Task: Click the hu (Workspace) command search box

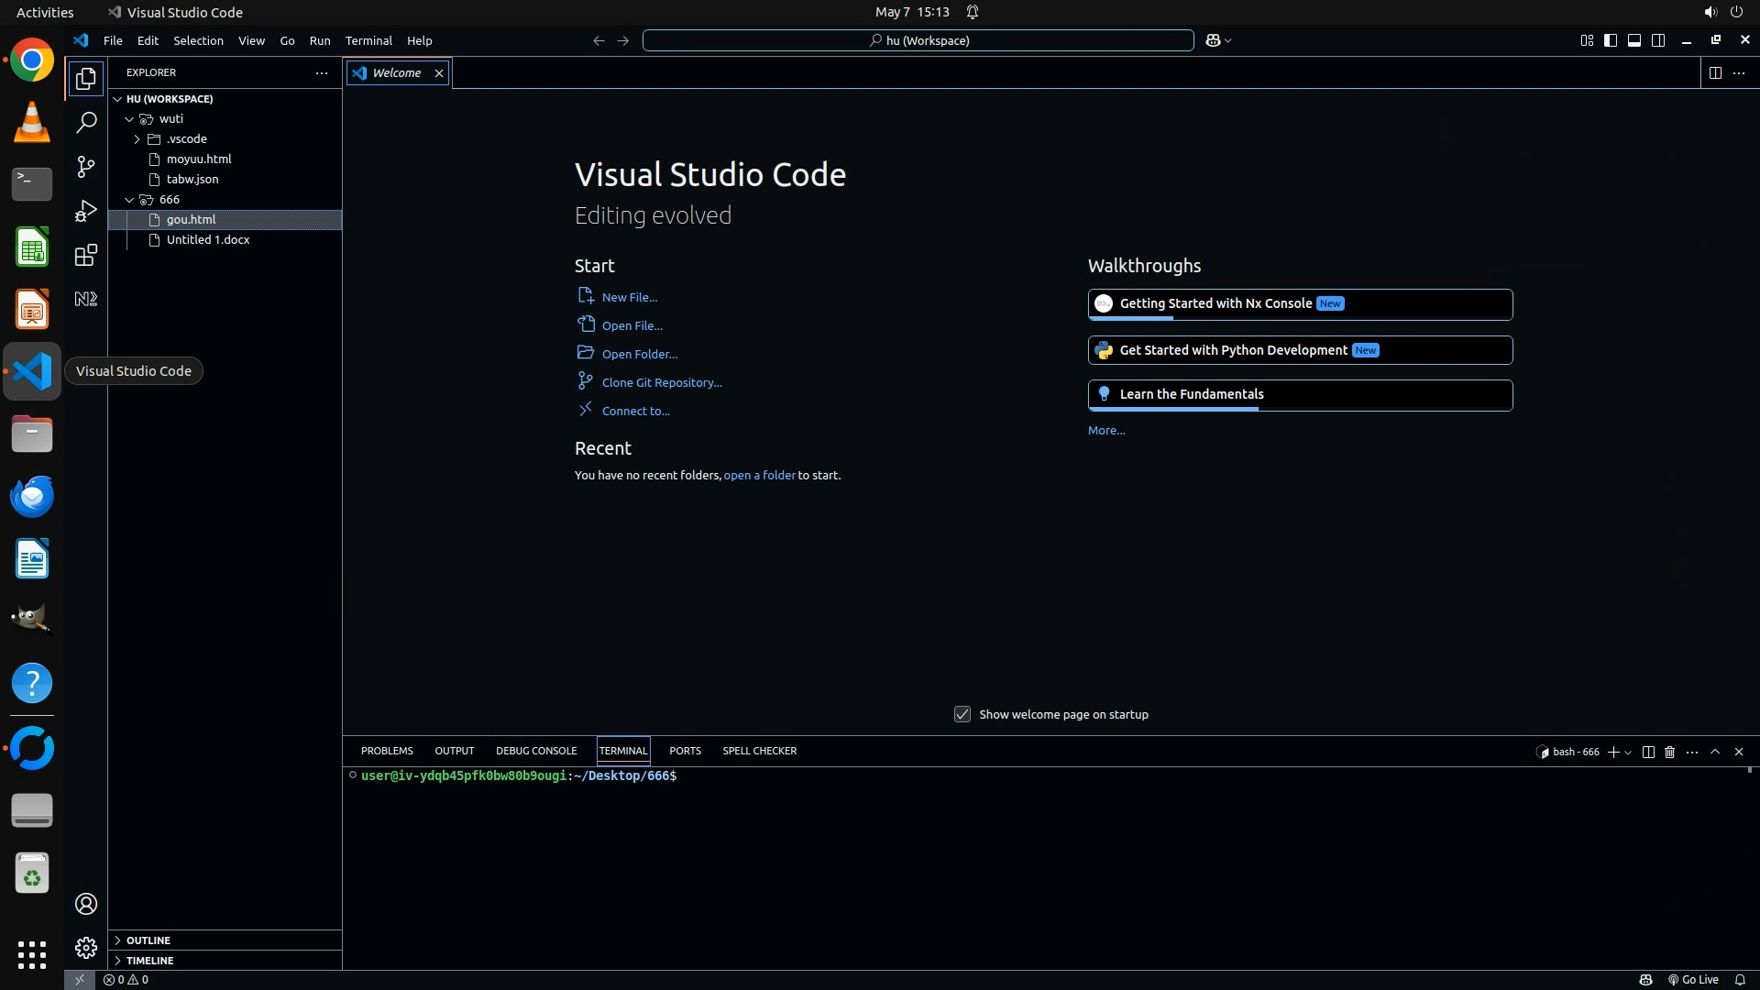Action: click(x=918, y=40)
